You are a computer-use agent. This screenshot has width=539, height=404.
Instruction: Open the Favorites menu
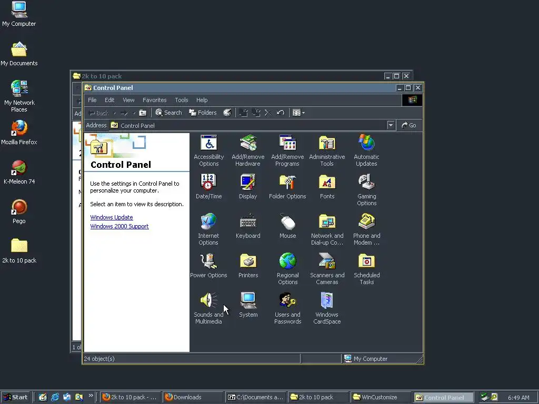(154, 100)
